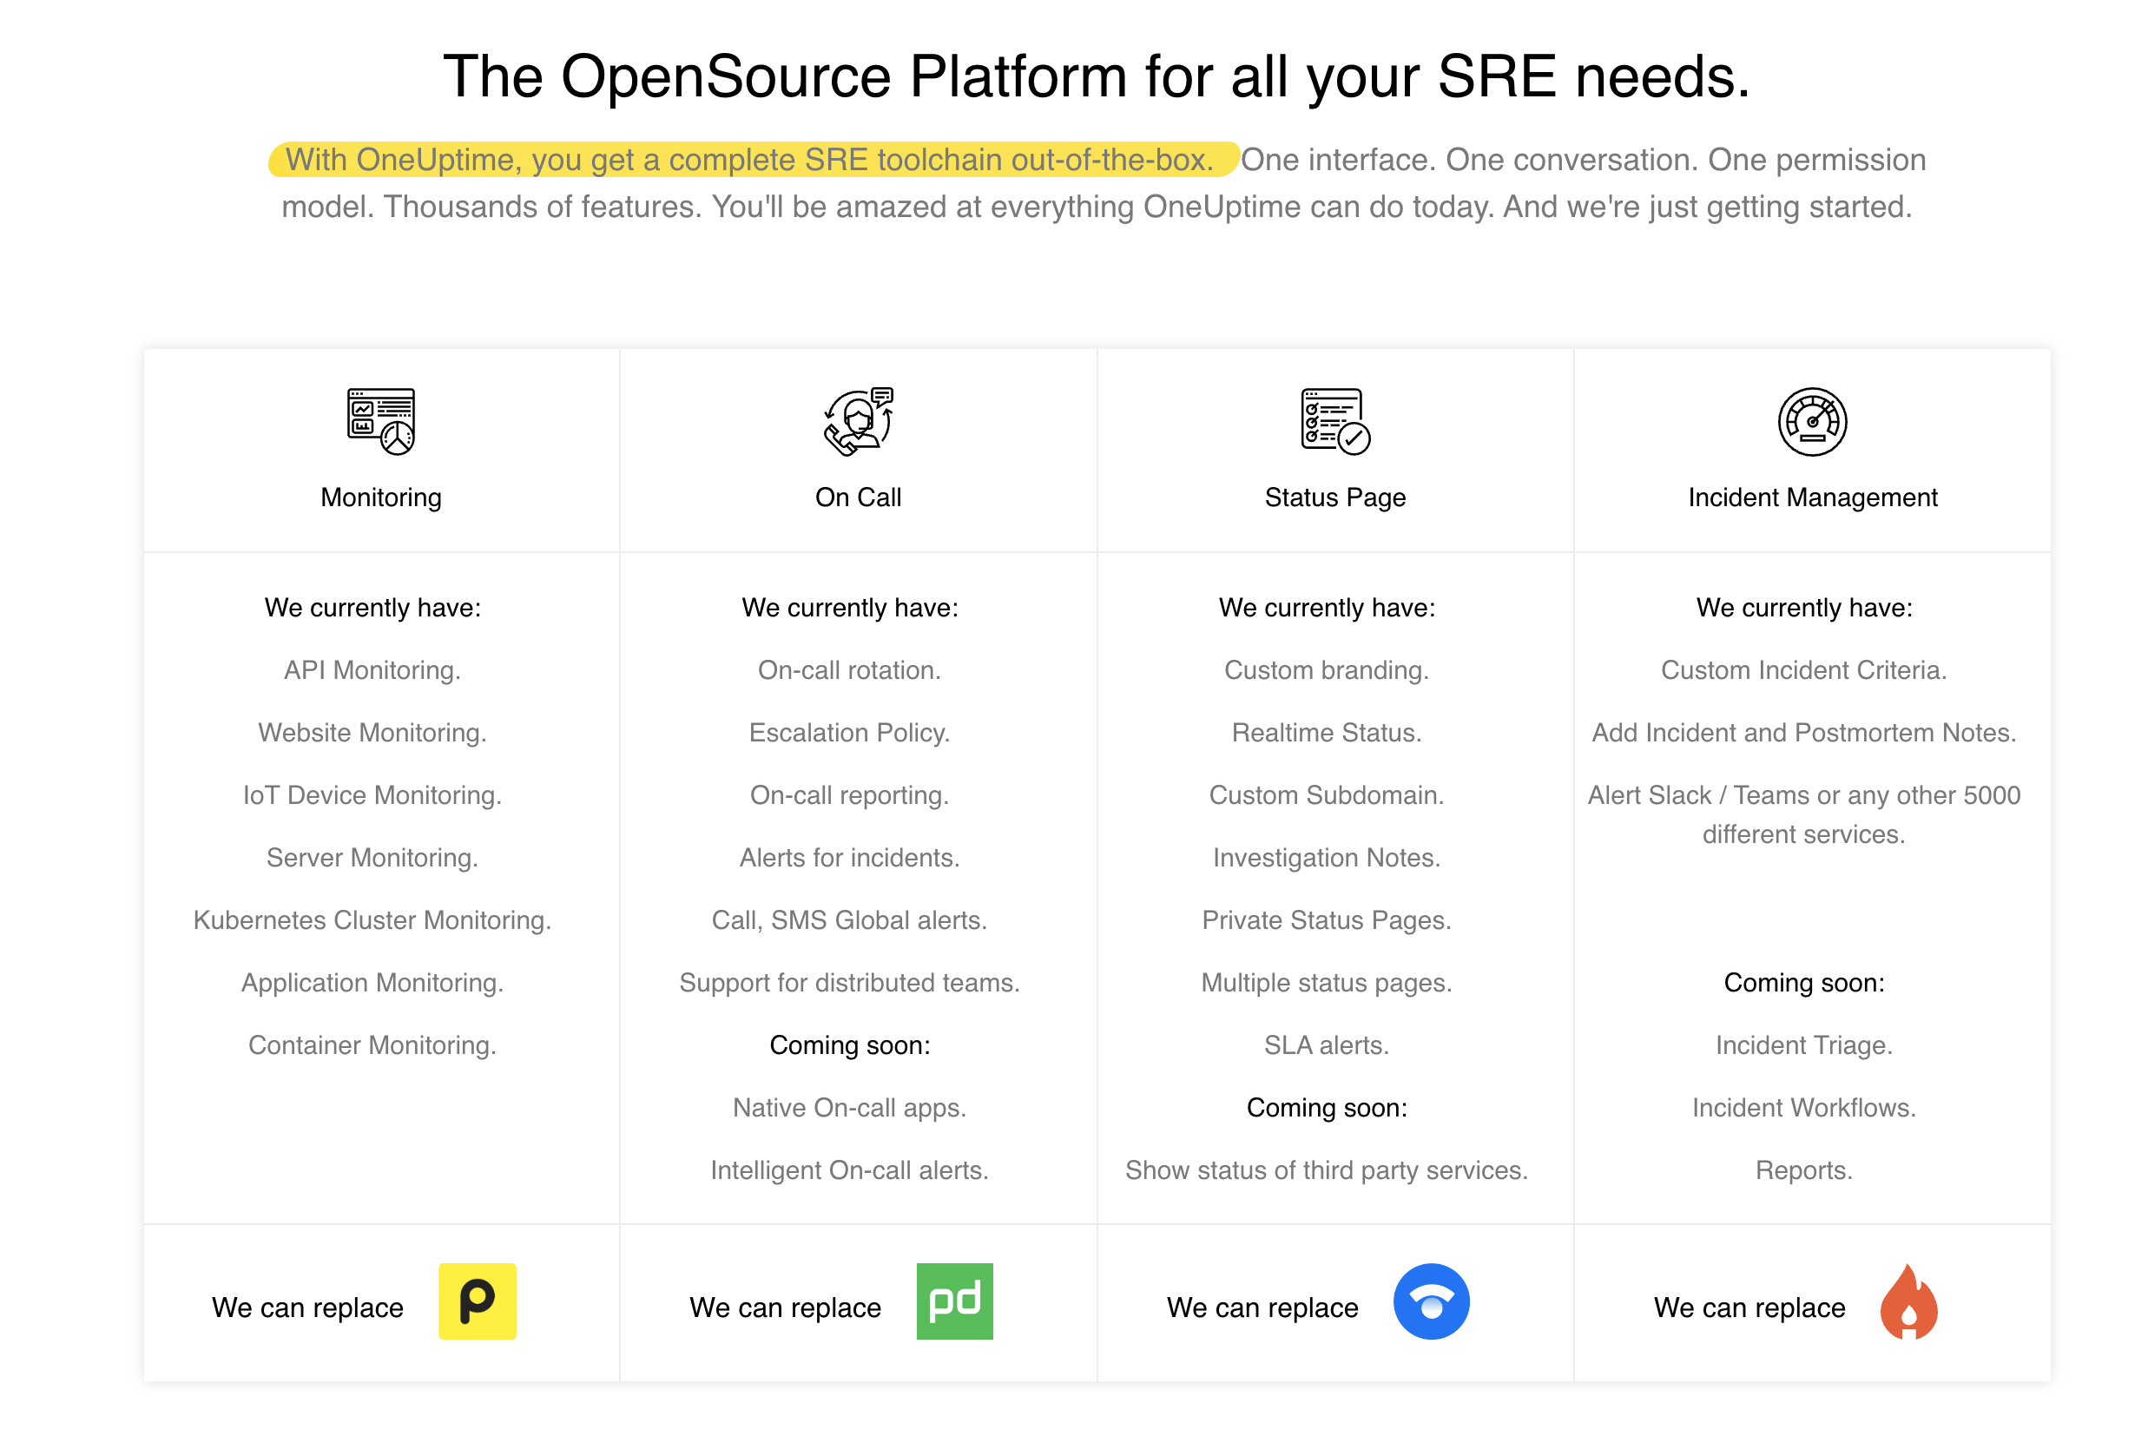Click the Incident Management gauge icon
The height and width of the screenshot is (1436, 2148).
(1812, 421)
